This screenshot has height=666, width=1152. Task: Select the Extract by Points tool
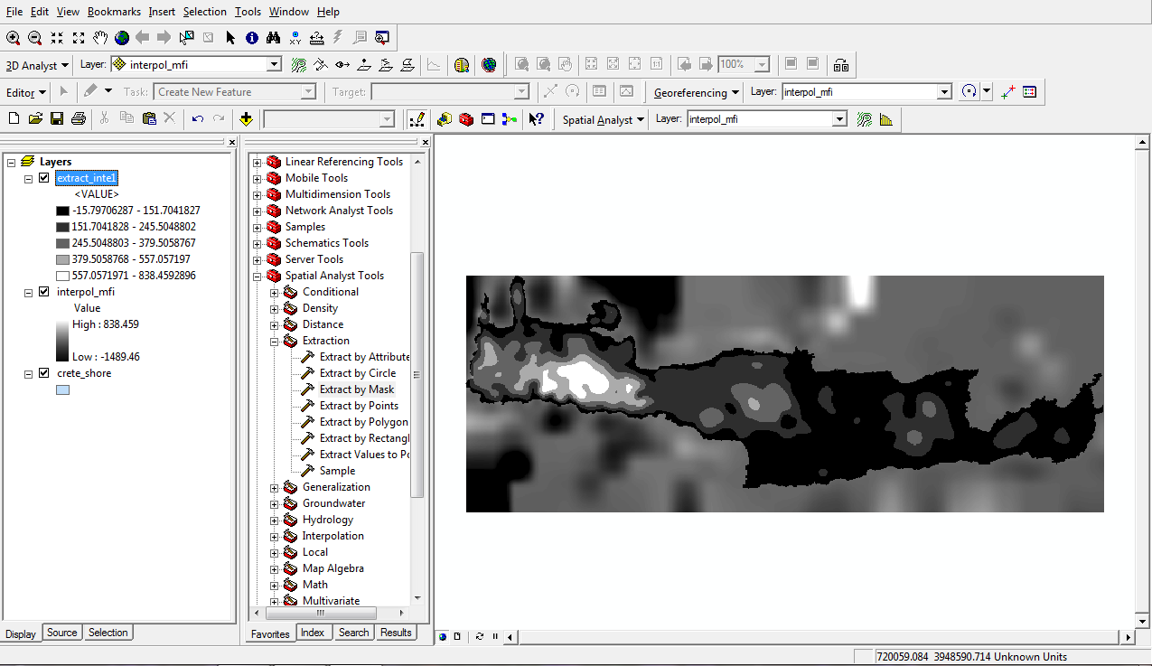pyautogui.click(x=359, y=406)
